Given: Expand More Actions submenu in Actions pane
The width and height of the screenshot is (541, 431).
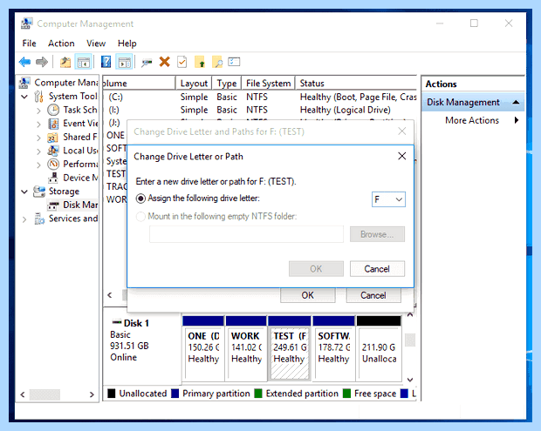Looking at the screenshot, I should click(517, 120).
